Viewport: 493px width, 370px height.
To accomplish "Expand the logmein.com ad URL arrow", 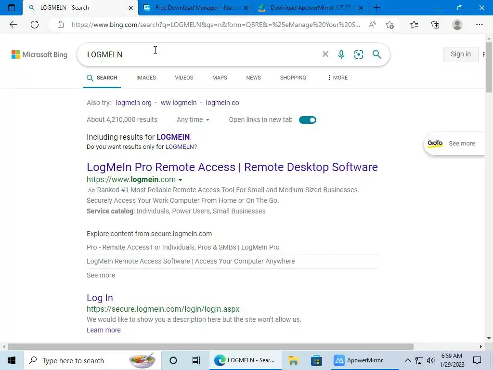I will (180, 180).
